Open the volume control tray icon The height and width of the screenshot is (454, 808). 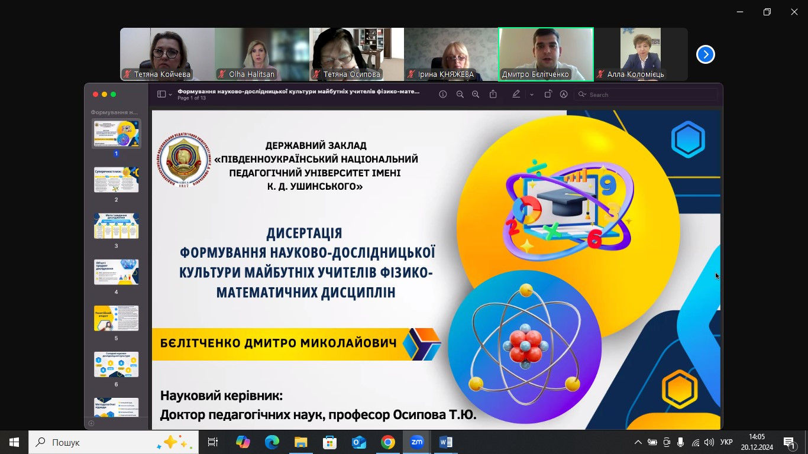pos(709,442)
